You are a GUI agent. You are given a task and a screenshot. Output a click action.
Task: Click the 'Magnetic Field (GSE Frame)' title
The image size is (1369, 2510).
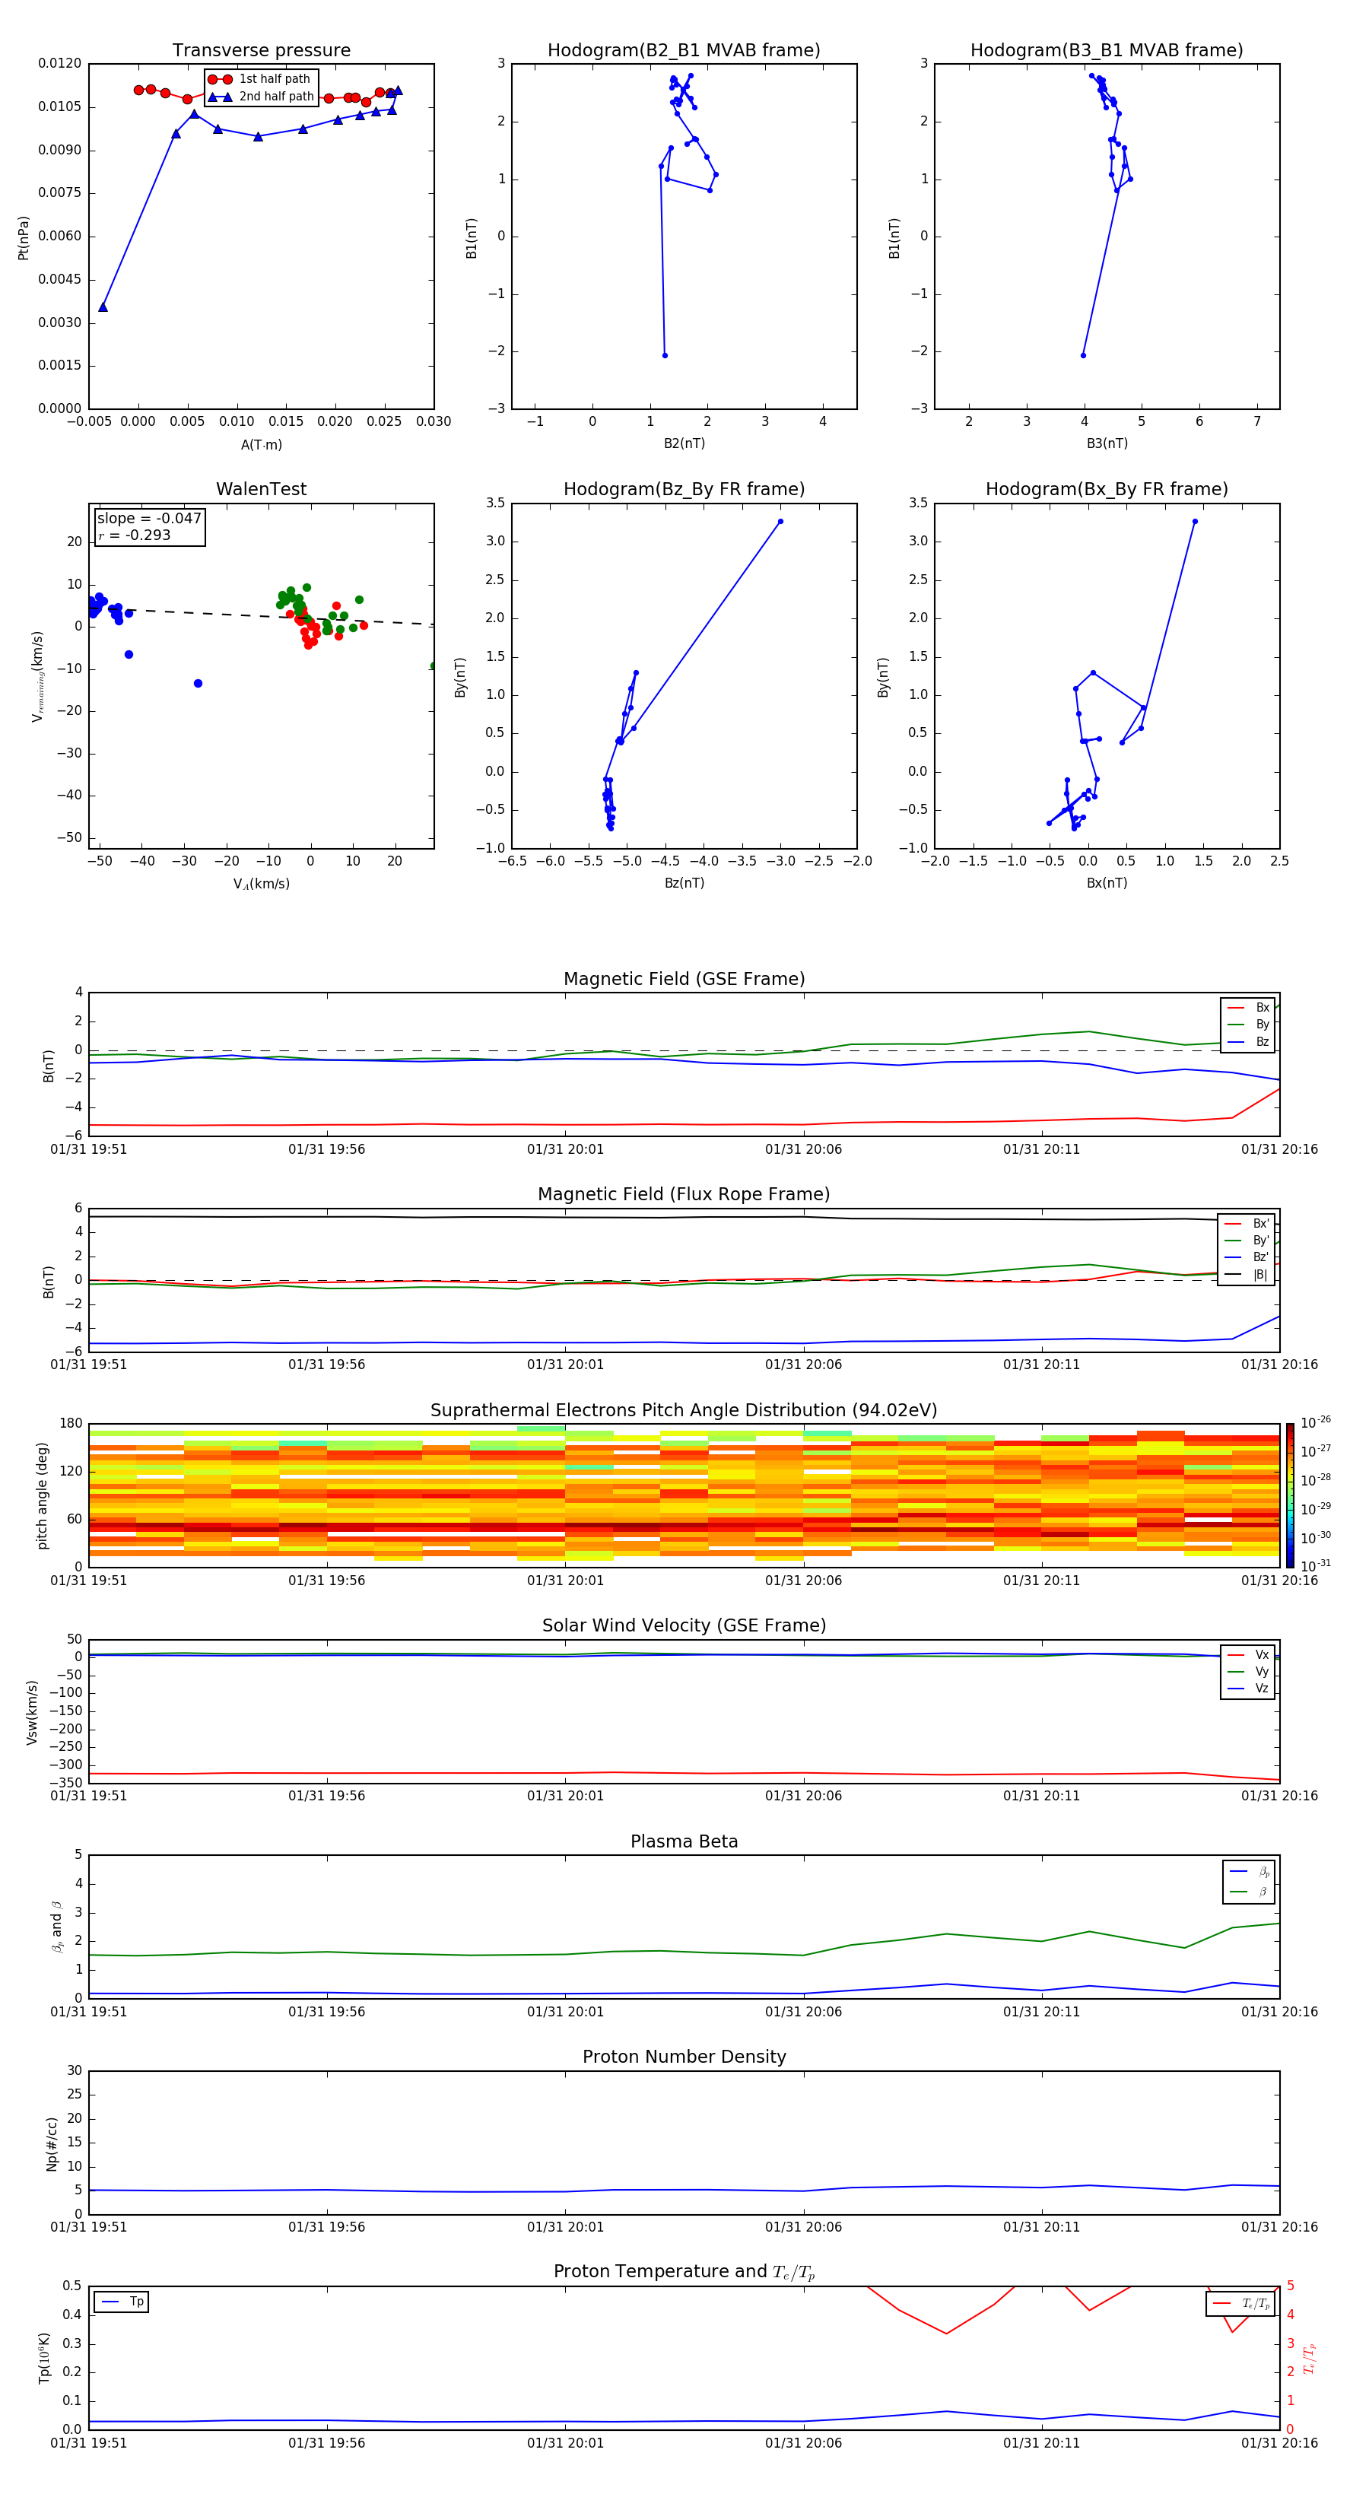tap(684, 979)
